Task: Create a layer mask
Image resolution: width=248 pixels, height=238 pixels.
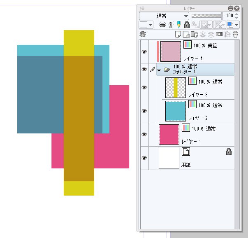Action: tap(219, 34)
